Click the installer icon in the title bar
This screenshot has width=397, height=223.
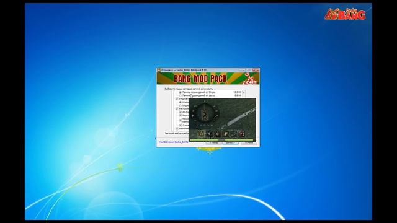[159, 70]
